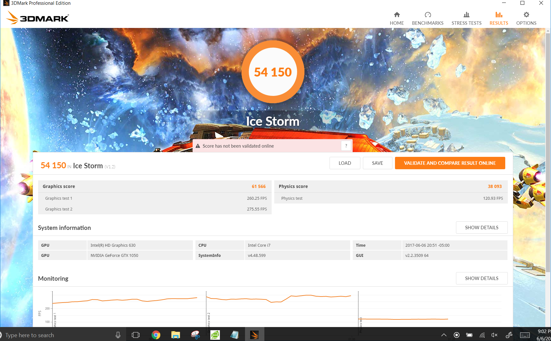Open Google Chrome from the taskbar
This screenshot has height=341, width=551.
156,335
